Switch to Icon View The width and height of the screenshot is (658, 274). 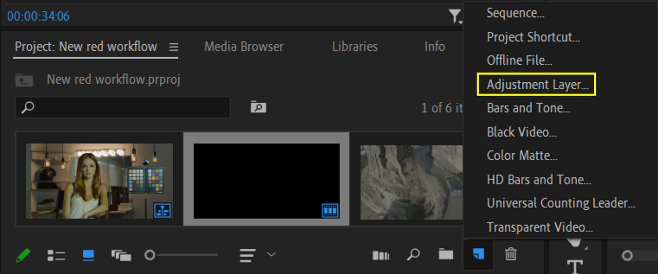(x=88, y=254)
